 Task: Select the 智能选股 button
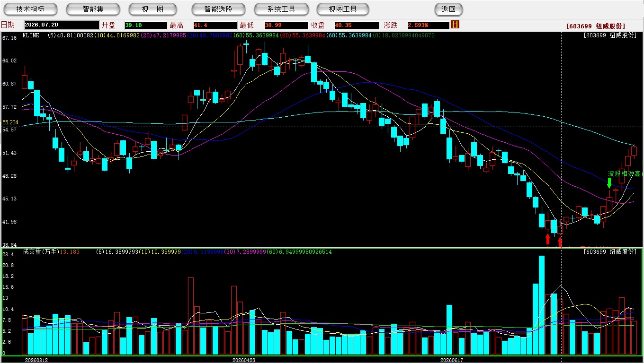(x=218, y=9)
